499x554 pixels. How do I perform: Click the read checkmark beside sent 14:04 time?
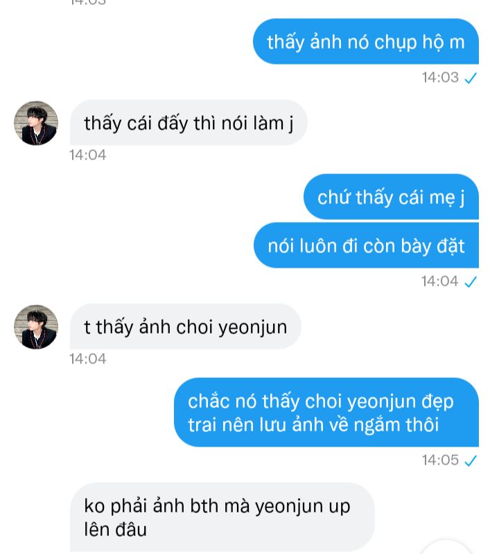pos(471,282)
